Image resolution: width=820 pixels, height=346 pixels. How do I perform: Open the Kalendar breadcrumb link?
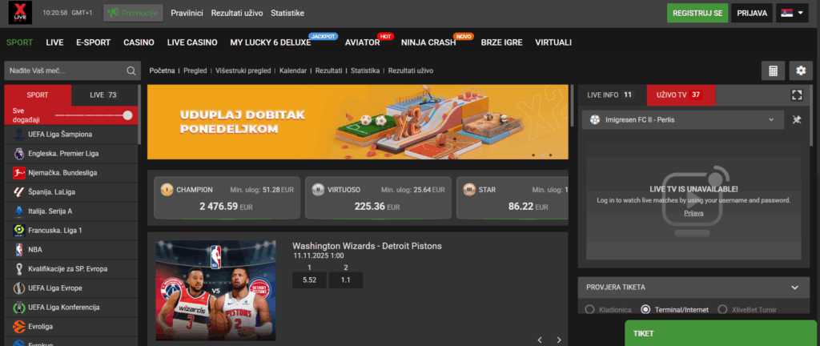(x=293, y=70)
